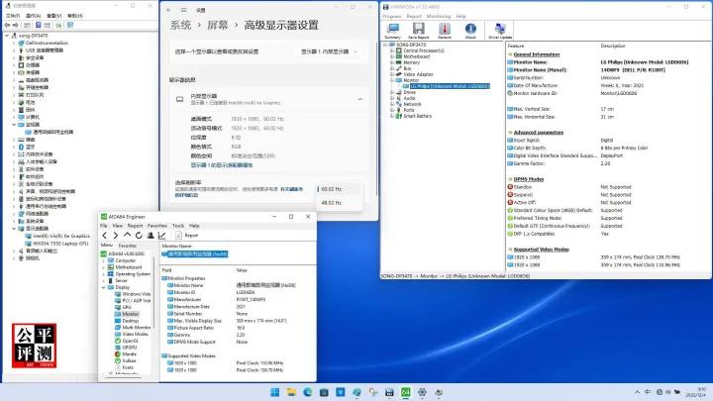This screenshot has height=401, width=713.
Task: Open Microsoft Edge from the taskbar
Action: point(308,392)
